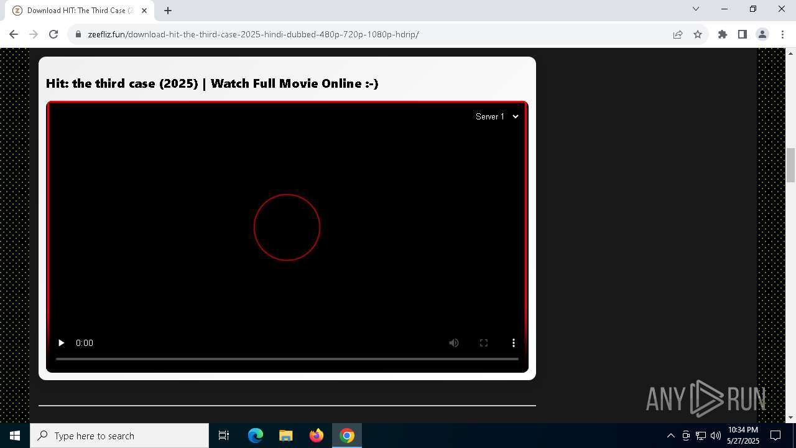Minimize the Chrome window
Screen dimensions: 796x448
coord(724,9)
